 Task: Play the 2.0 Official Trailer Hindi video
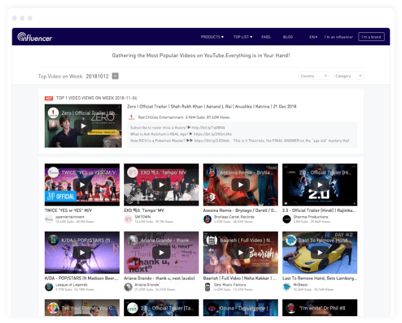pyautogui.click(x=319, y=184)
